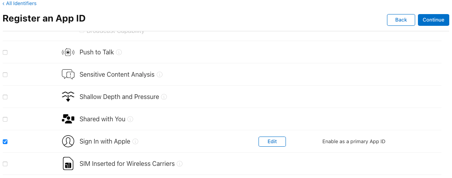Open info icon beside Sensitive Content Analysis
Viewport: 452px width, 178px height.
click(x=160, y=75)
